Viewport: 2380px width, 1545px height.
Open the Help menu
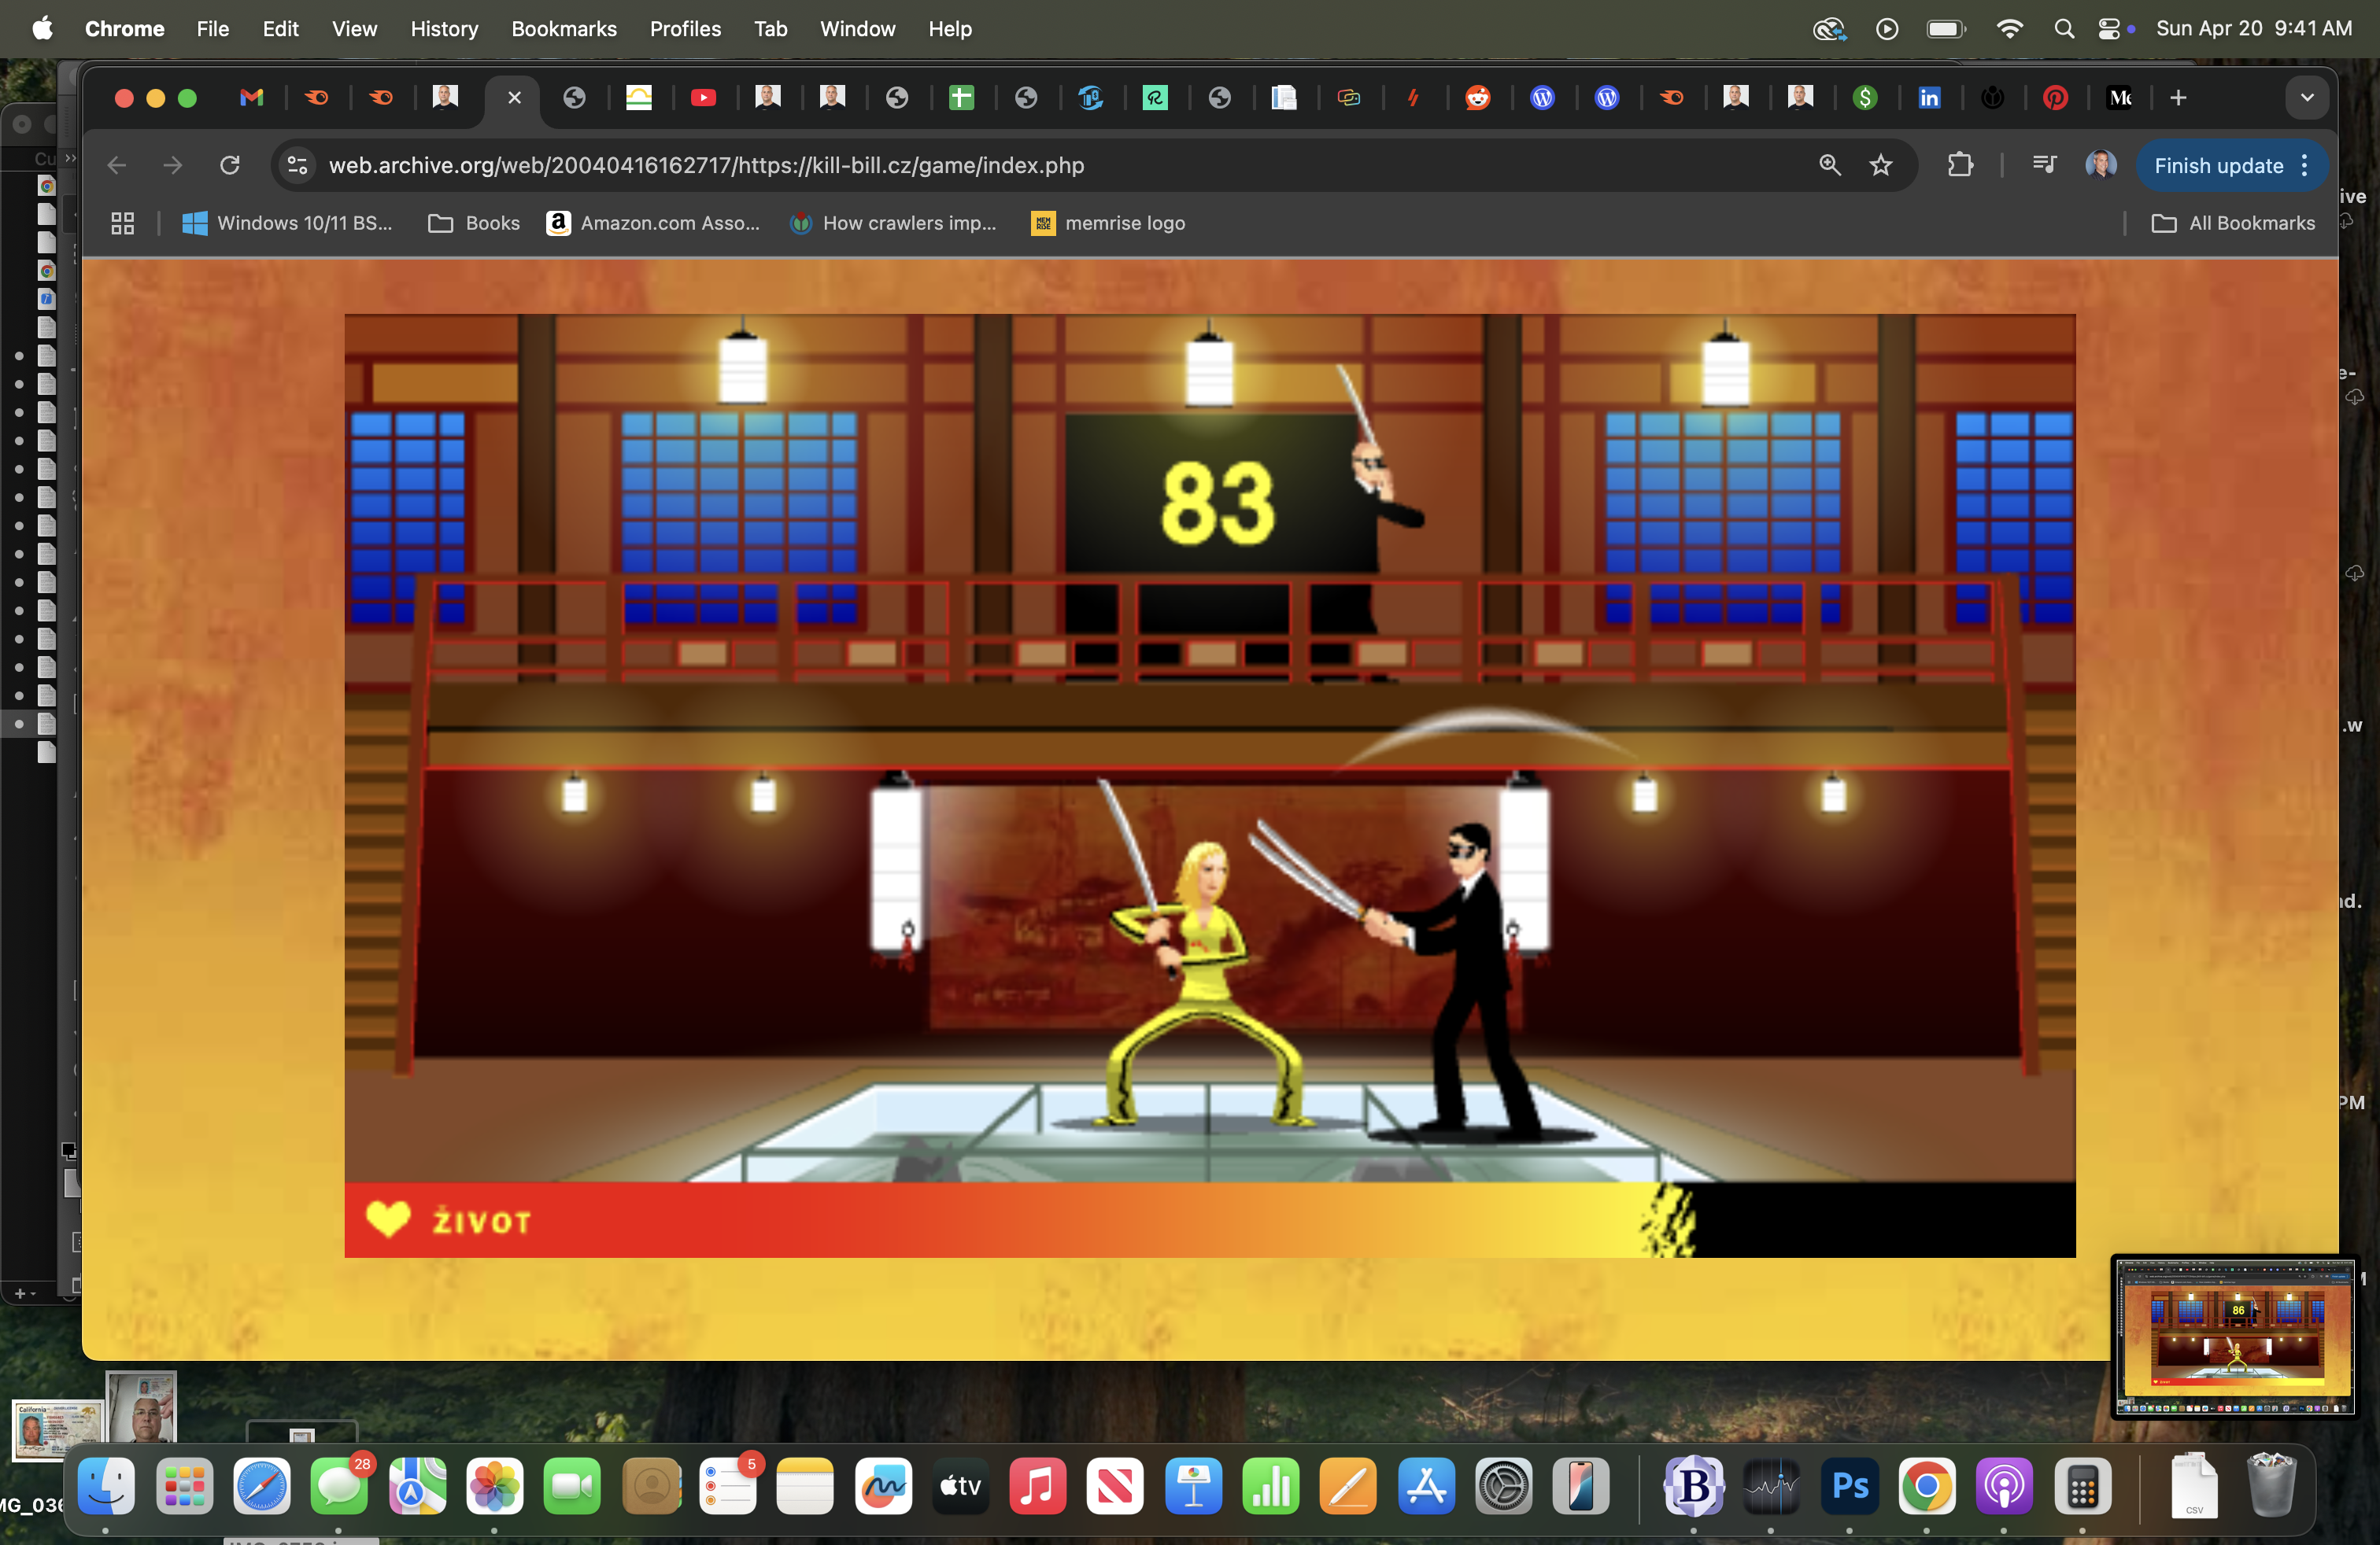pos(949,29)
